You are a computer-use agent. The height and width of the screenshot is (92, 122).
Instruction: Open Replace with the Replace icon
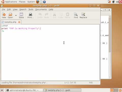pos(83,15)
